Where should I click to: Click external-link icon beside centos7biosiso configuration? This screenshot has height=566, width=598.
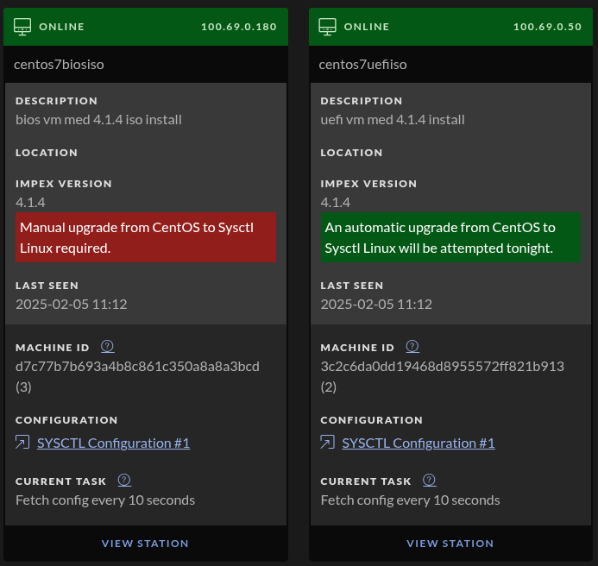coord(22,443)
